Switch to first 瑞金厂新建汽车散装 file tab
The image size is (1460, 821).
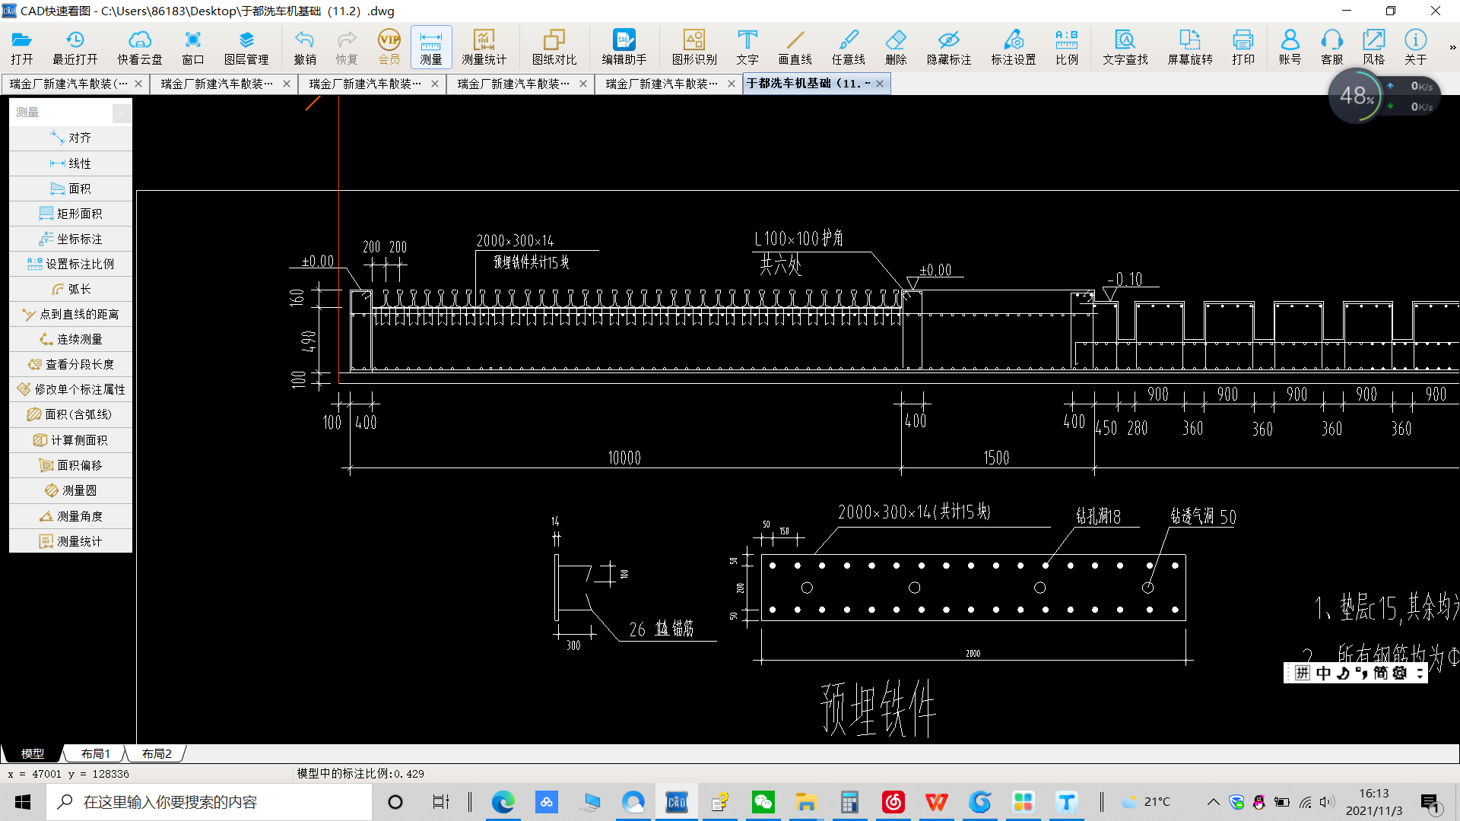(x=68, y=84)
